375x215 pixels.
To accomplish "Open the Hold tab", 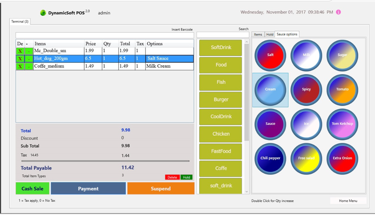I will click(270, 34).
